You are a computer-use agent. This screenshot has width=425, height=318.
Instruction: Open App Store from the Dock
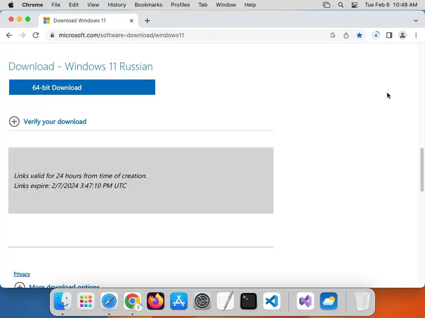179,301
